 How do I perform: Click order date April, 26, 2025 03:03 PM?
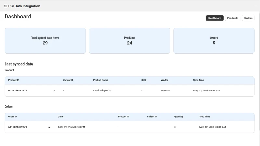click(71, 127)
